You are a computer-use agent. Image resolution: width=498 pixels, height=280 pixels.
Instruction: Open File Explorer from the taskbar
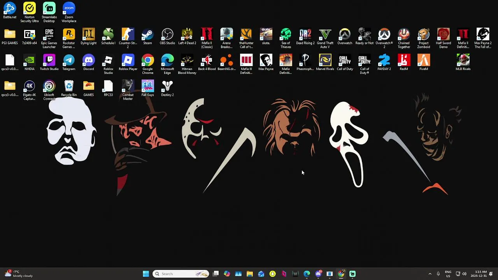coord(250,274)
